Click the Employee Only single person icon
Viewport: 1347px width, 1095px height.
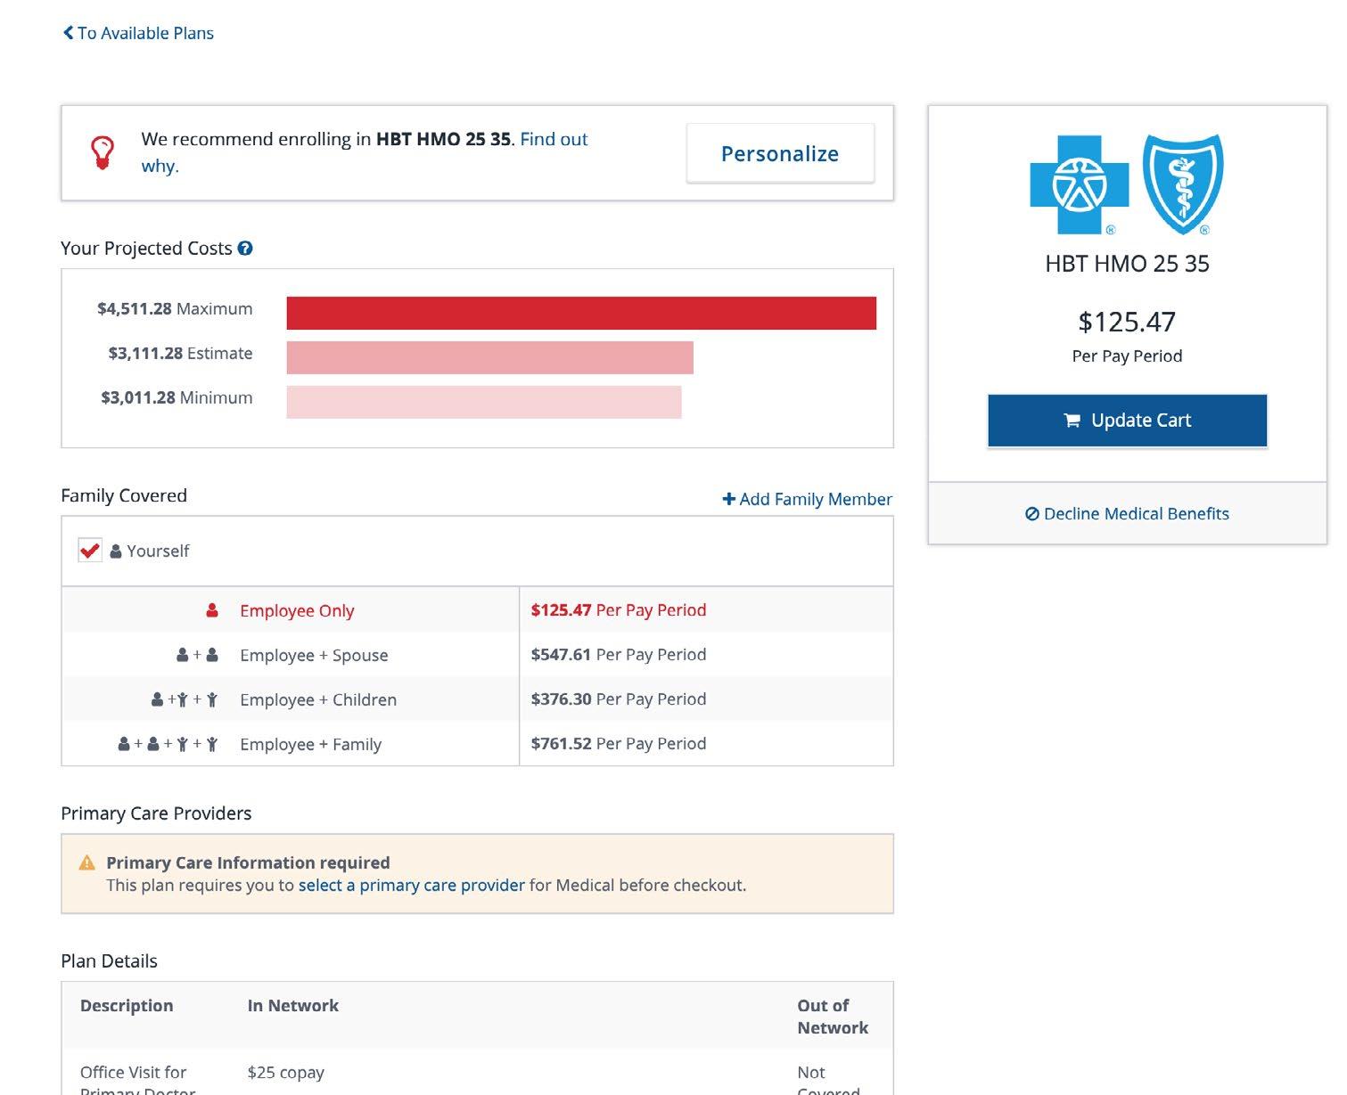click(x=212, y=610)
